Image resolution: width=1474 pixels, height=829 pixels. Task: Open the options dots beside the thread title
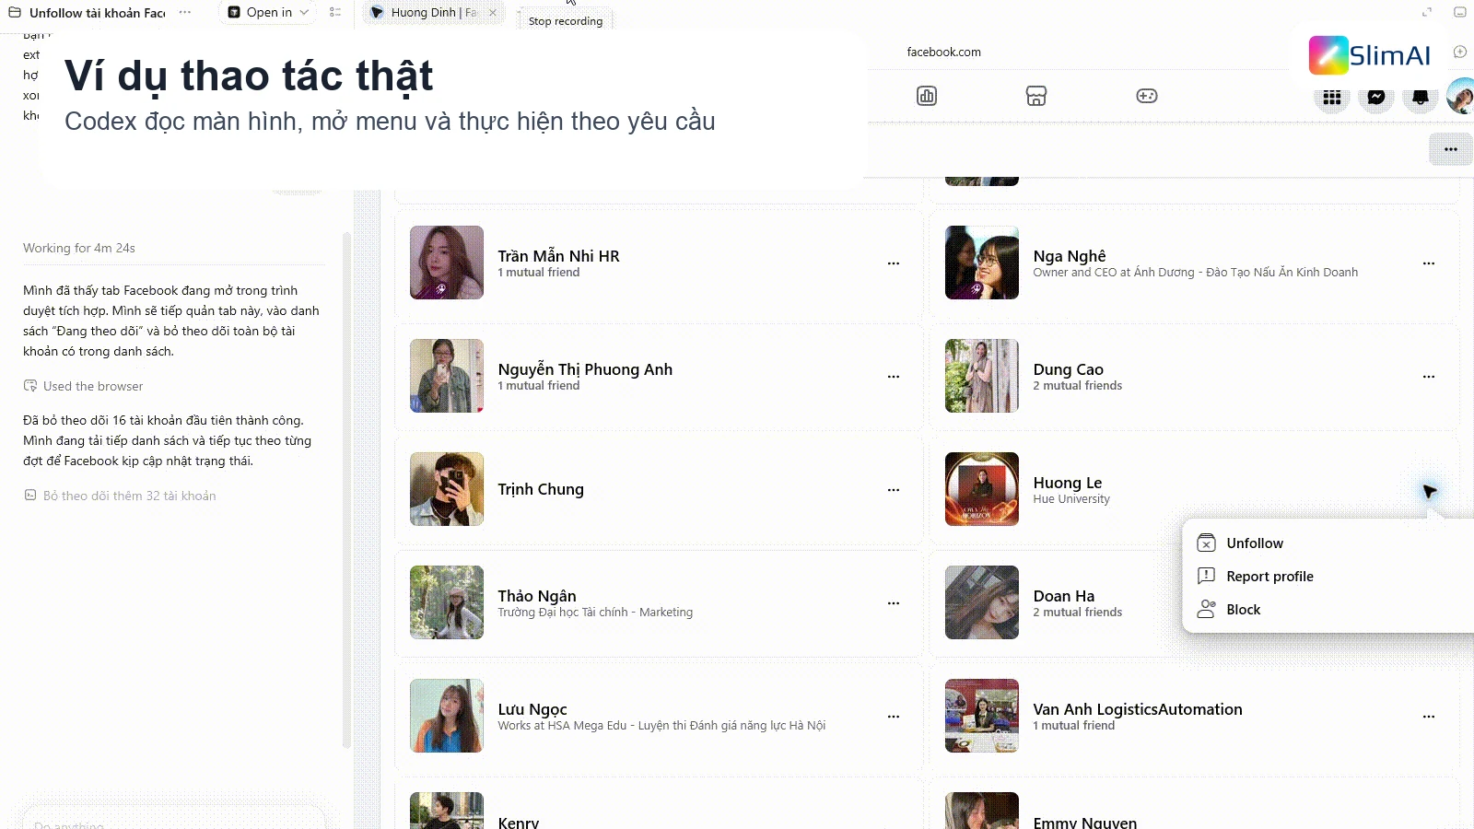coord(185,12)
